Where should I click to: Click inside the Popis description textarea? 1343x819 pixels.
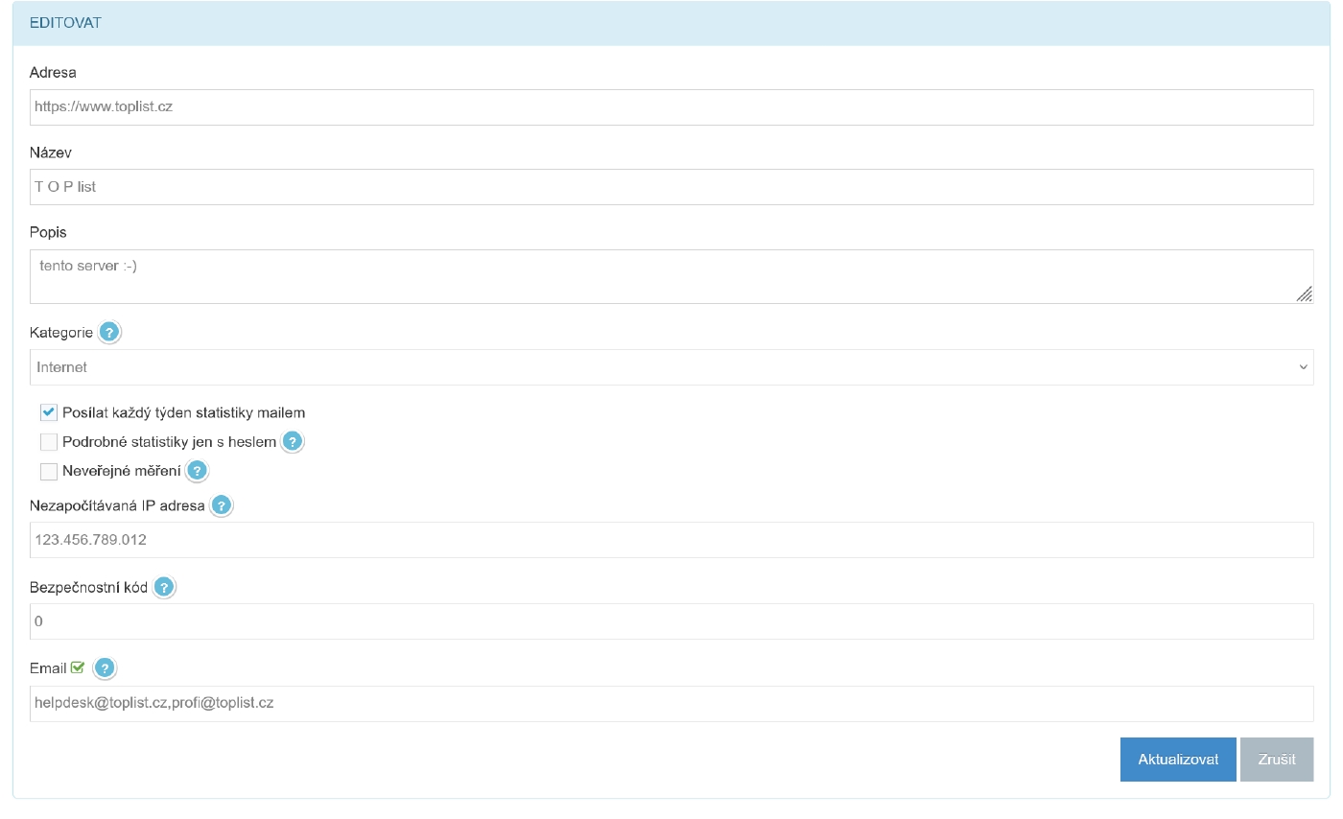(x=662, y=276)
